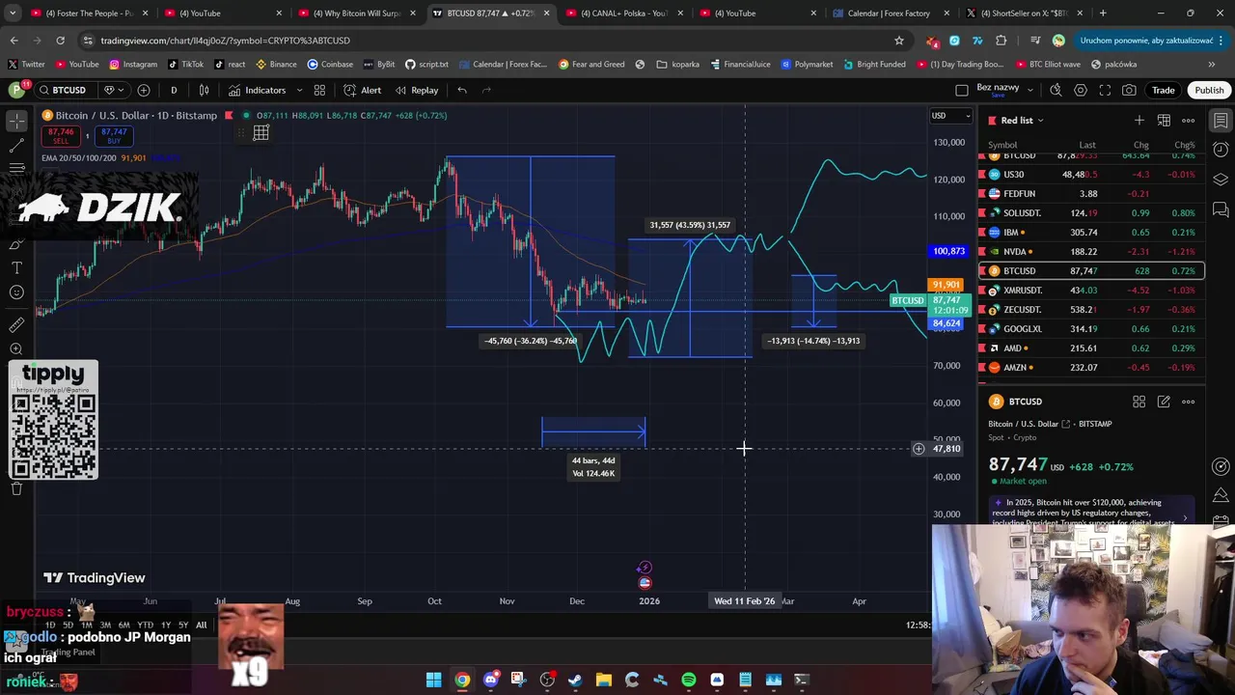Click the economic event marker on the timeline
The height and width of the screenshot is (695, 1235).
click(645, 582)
